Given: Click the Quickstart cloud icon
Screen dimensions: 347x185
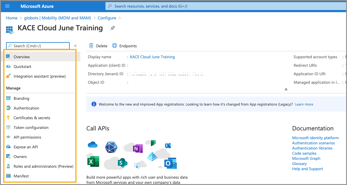Looking at the screenshot, I should 8,66.
